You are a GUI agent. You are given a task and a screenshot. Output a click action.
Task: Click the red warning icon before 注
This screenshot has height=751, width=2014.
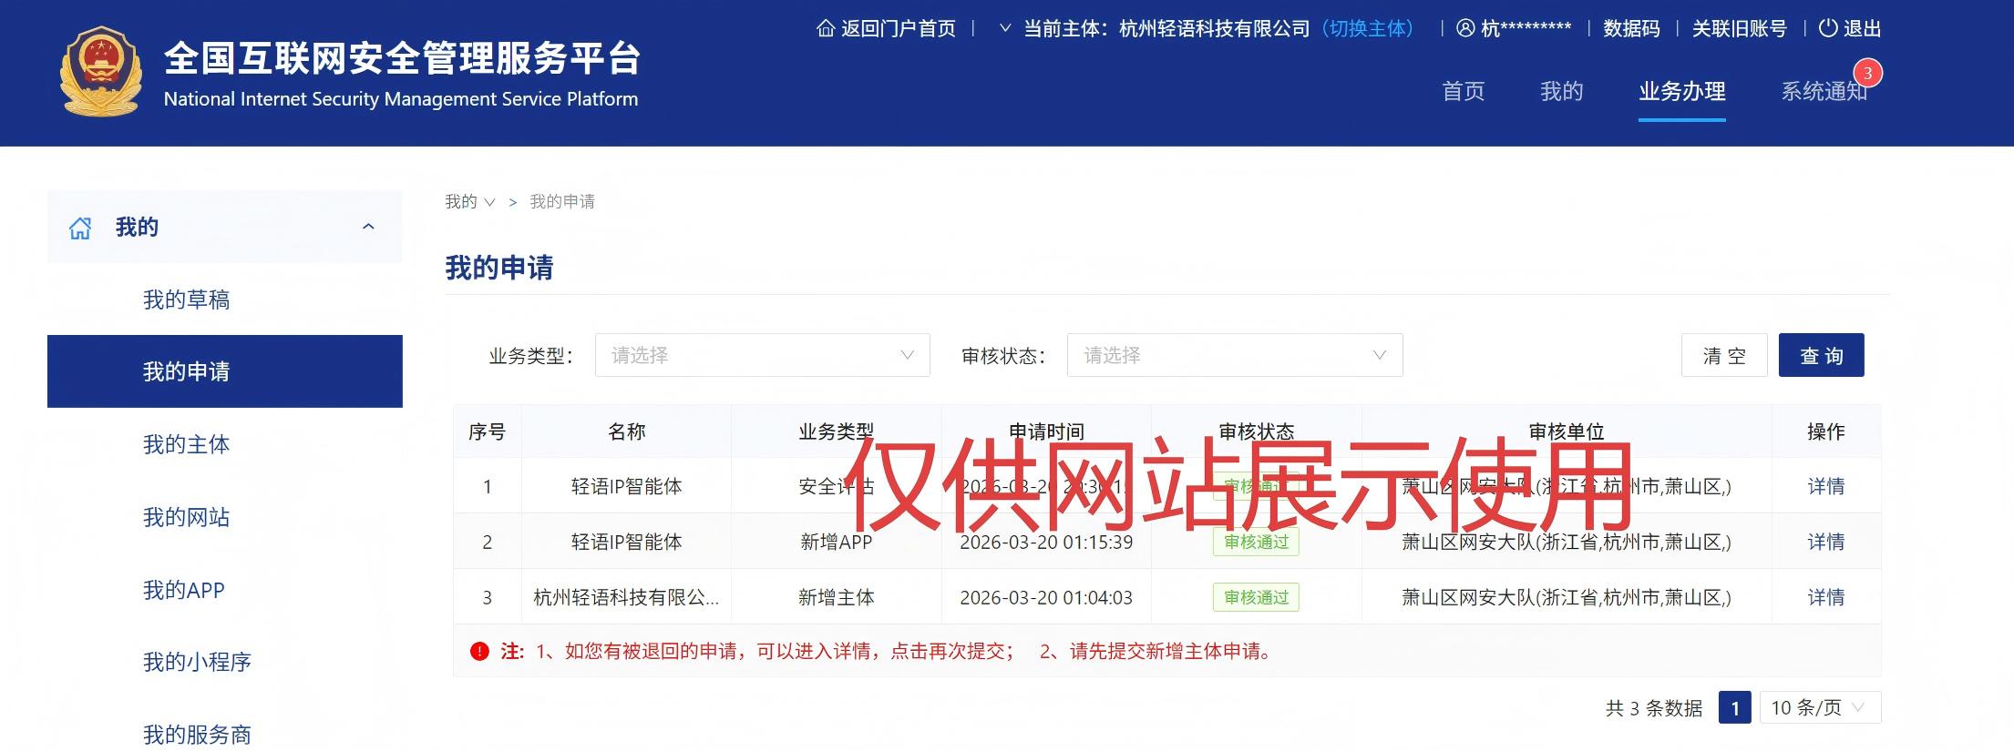point(479,651)
